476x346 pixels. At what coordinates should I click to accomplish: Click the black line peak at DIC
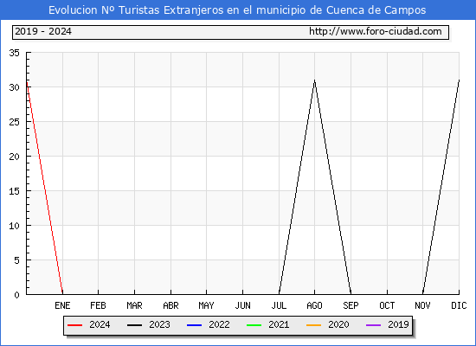[459, 80]
